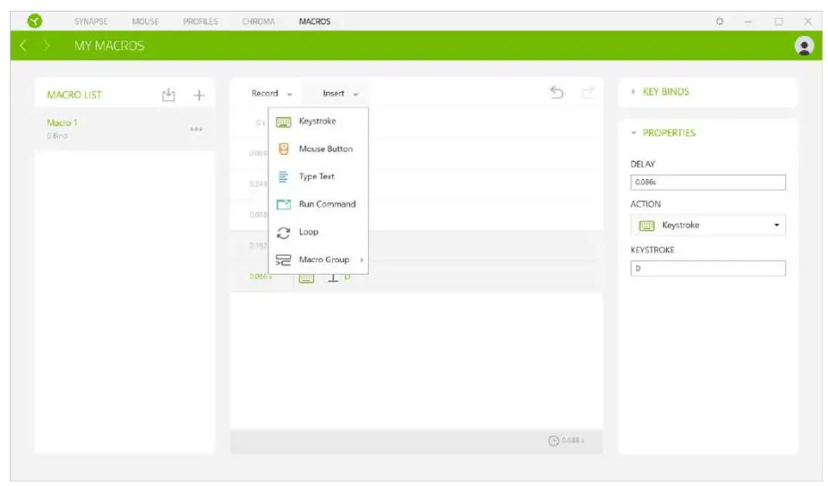Click the Macro Group icon in menu
Viewport: 828px width, 486px height.
(x=284, y=260)
